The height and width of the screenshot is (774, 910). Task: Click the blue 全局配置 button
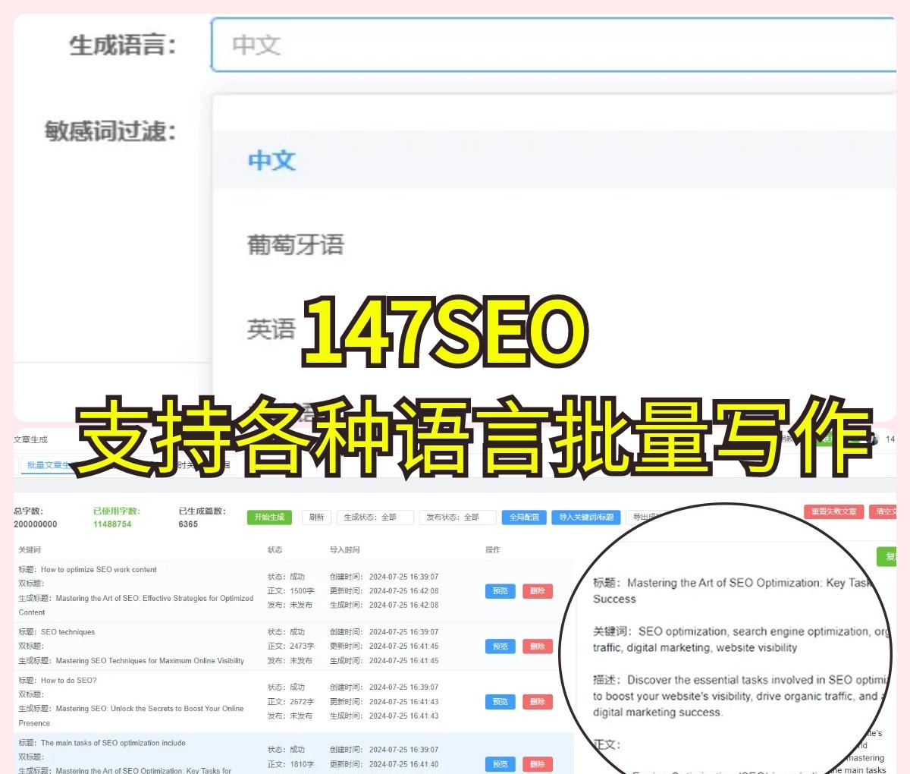524,517
